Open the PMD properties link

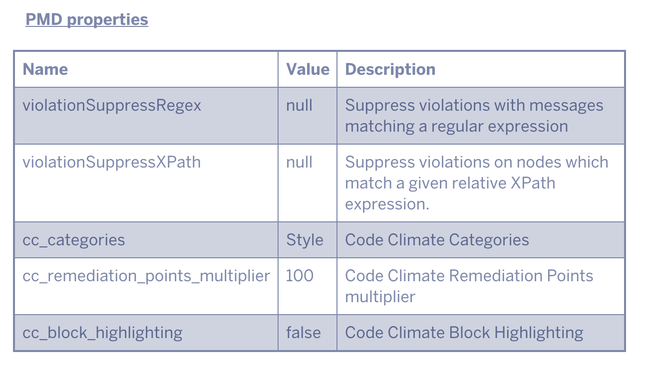[87, 19]
